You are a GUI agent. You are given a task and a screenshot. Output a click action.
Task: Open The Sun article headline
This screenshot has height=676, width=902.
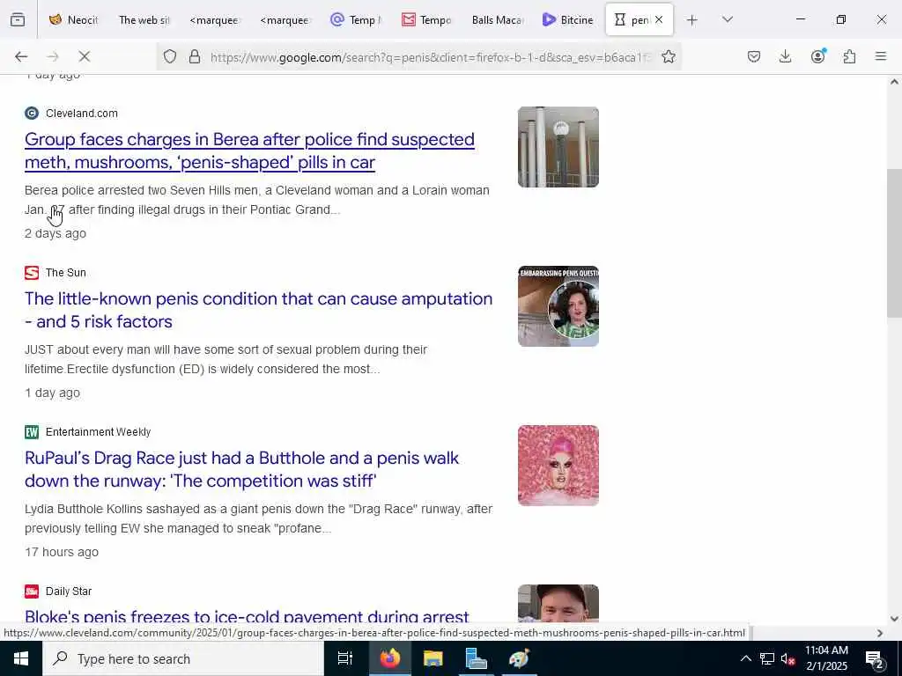pyautogui.click(x=259, y=310)
